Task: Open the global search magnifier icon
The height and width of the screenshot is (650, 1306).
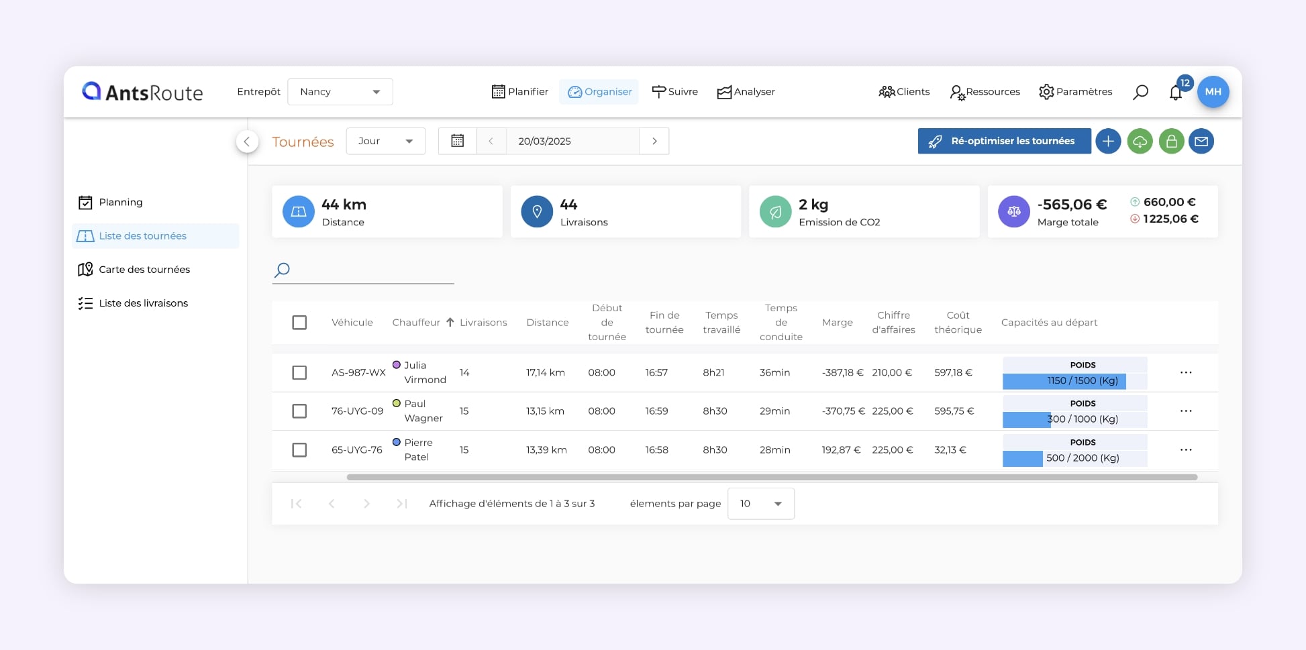Action: (1140, 92)
